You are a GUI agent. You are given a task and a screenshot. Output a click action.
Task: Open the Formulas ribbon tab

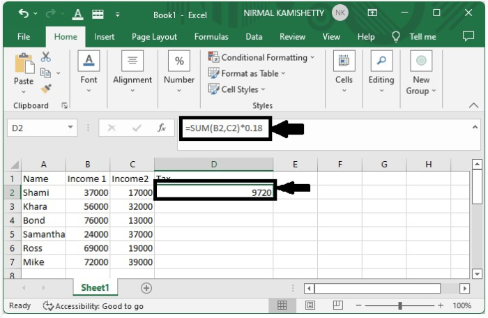tap(211, 36)
